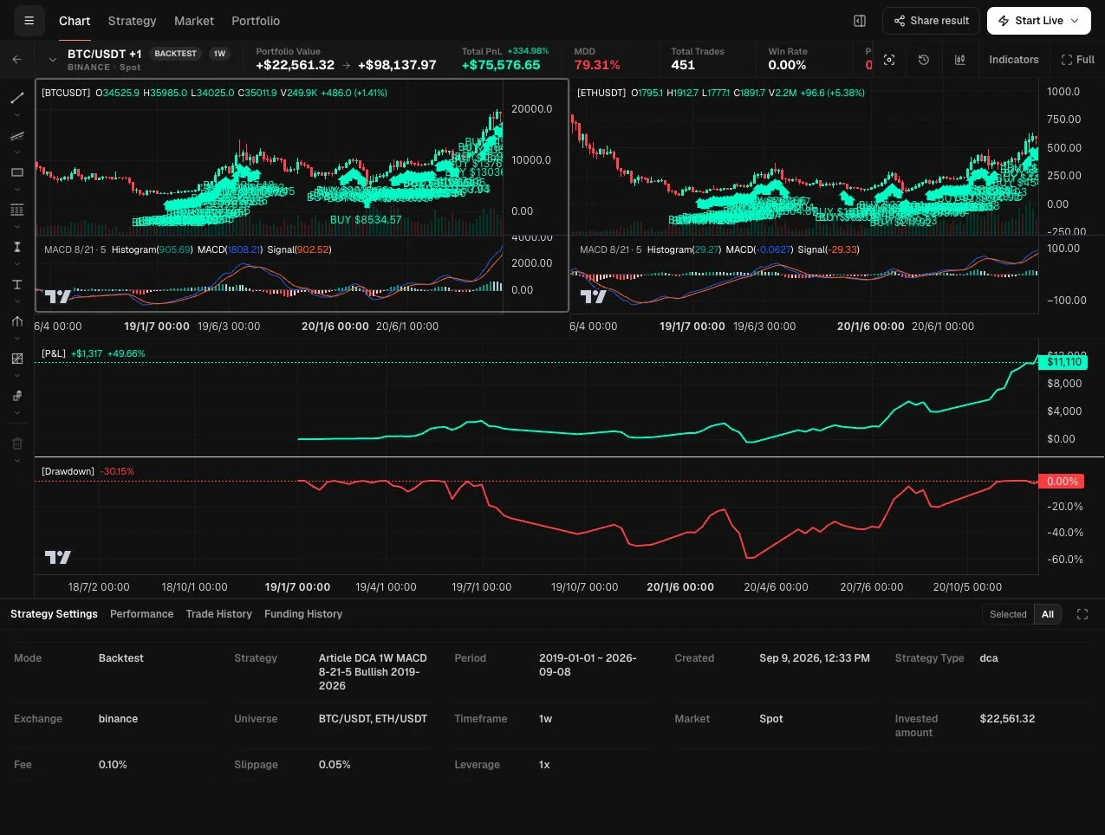Show only Selected strategy settings

1008,614
